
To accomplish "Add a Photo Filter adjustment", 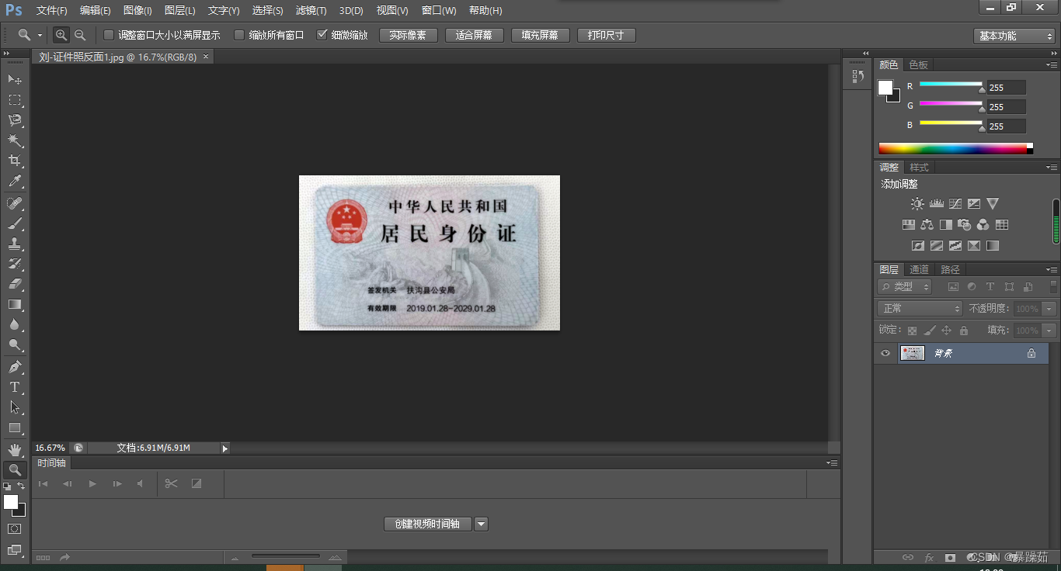I will tap(965, 225).
